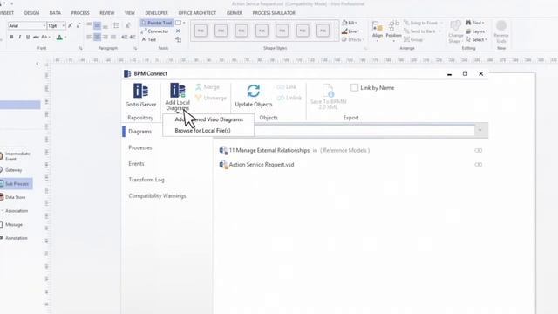Toggle Underline formatting in Font group
The image size is (558, 314).
(x=28, y=37)
